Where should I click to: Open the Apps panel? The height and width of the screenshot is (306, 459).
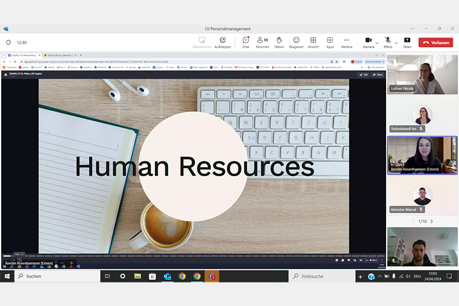click(x=330, y=41)
